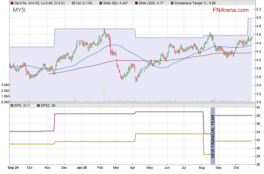Select the Jan 25 date axis label

point(81,168)
